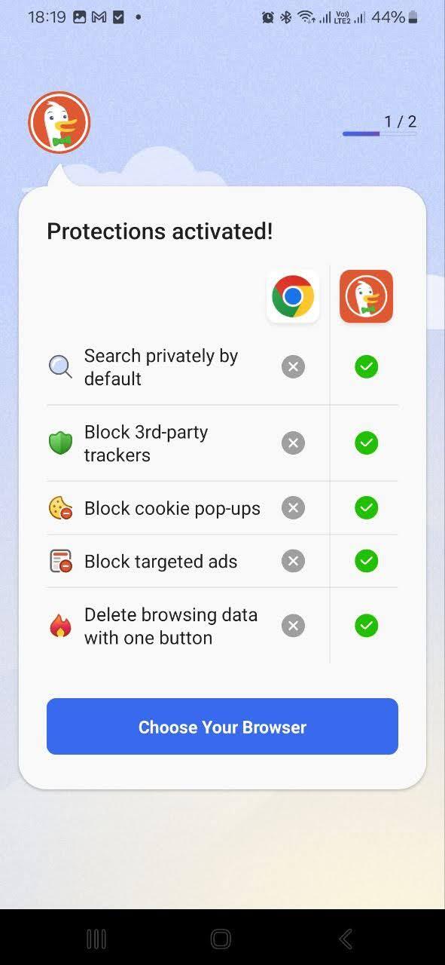The width and height of the screenshot is (445, 965).
Task: Tap the DuckDuckGo mascot logo
Action: click(x=59, y=122)
